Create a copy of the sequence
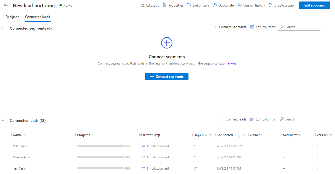This screenshot has height=174, width=335. [x=282, y=5]
